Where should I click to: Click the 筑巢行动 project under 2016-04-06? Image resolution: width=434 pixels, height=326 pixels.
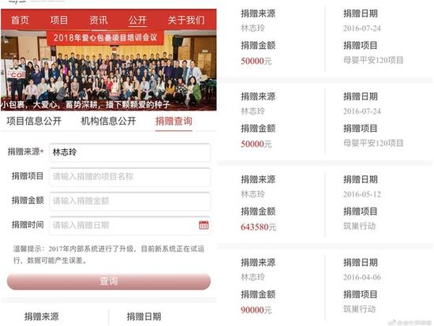359,309
